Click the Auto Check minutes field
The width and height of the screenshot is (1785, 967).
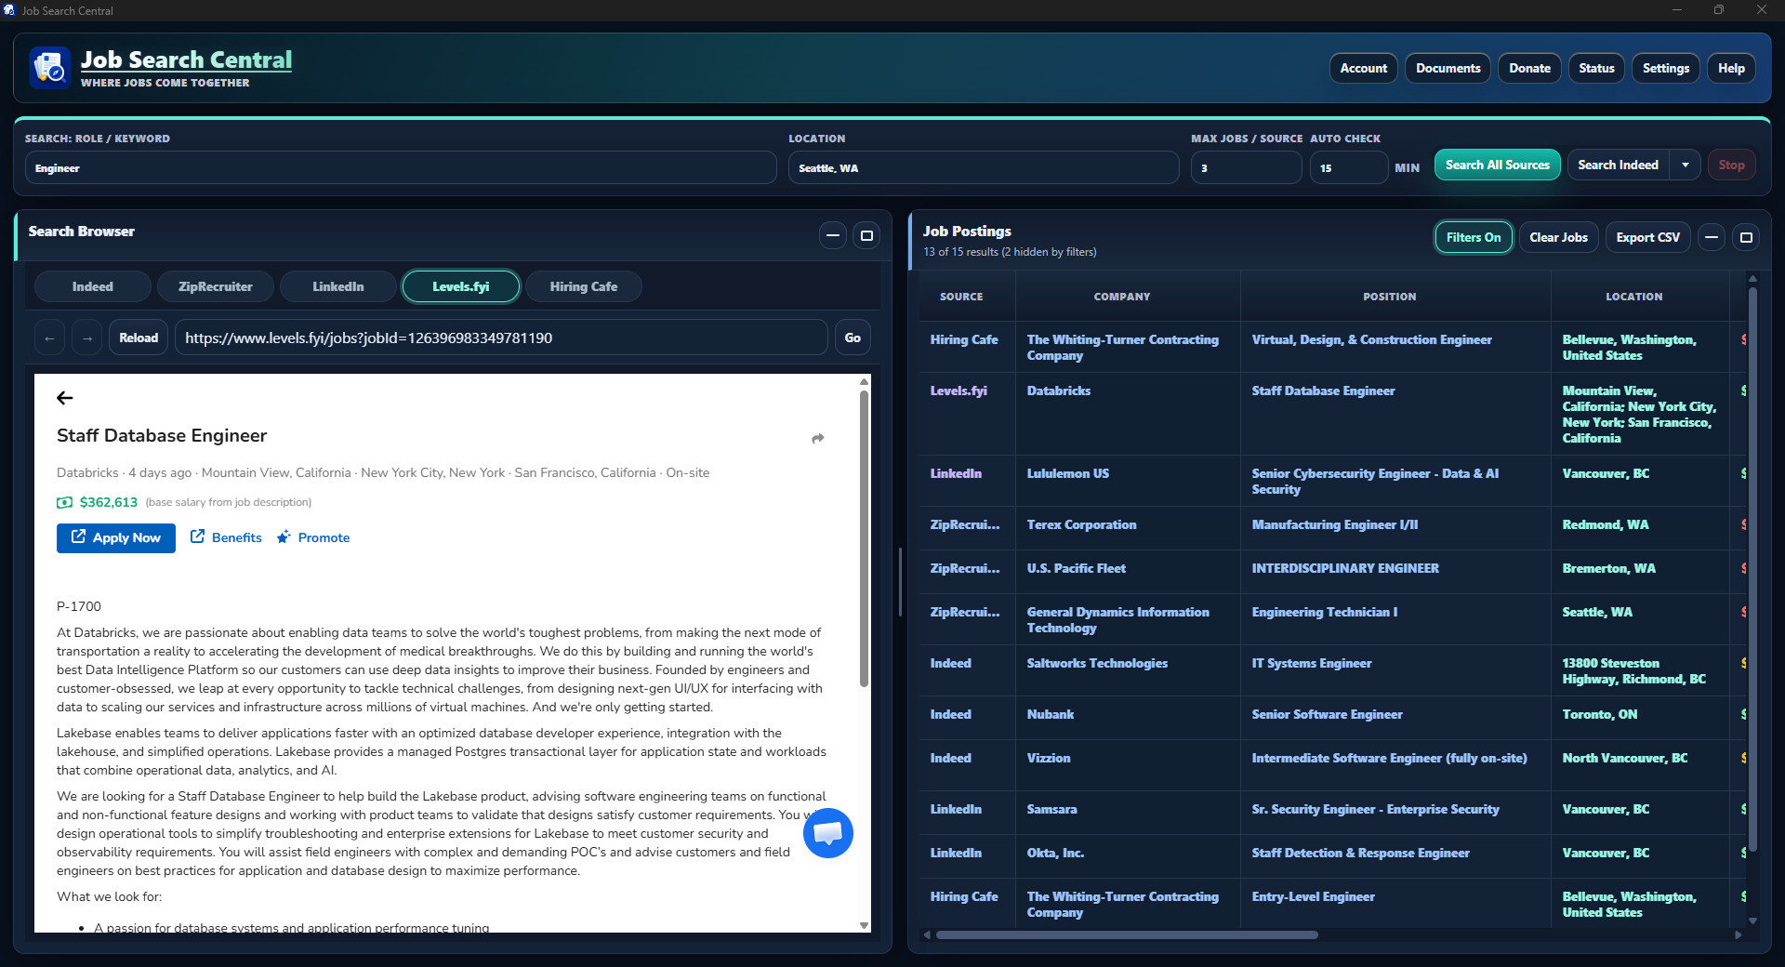pyautogui.click(x=1349, y=168)
